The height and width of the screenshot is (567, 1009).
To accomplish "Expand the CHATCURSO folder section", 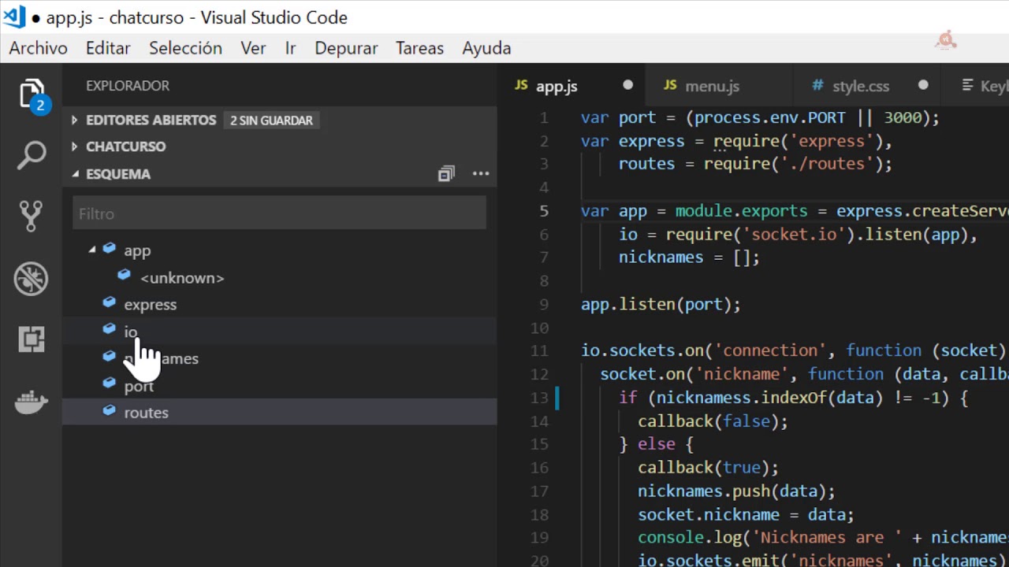I will (x=74, y=146).
